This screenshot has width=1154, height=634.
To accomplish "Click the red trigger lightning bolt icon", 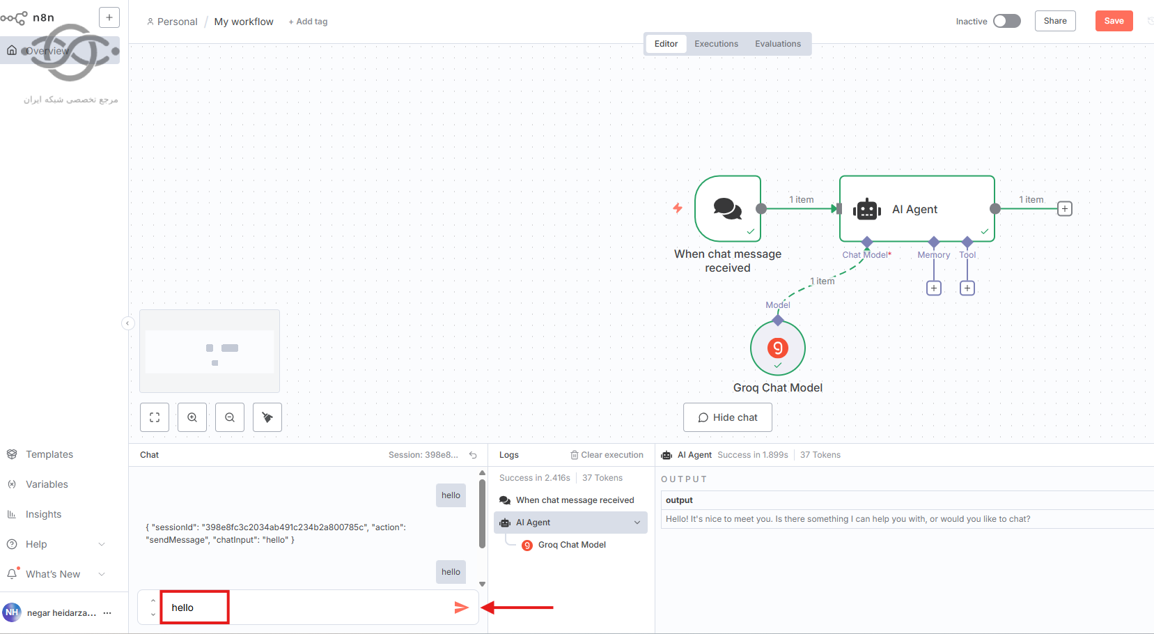I will click(678, 208).
